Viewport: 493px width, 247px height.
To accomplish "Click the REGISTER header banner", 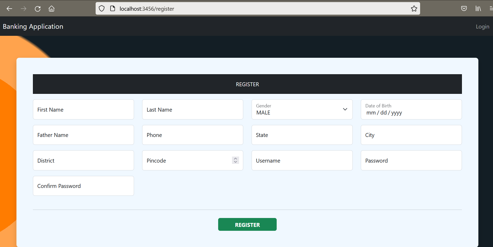I will point(247,84).
